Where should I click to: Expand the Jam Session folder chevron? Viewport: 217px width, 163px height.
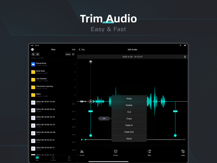pyautogui.click(x=75, y=79)
